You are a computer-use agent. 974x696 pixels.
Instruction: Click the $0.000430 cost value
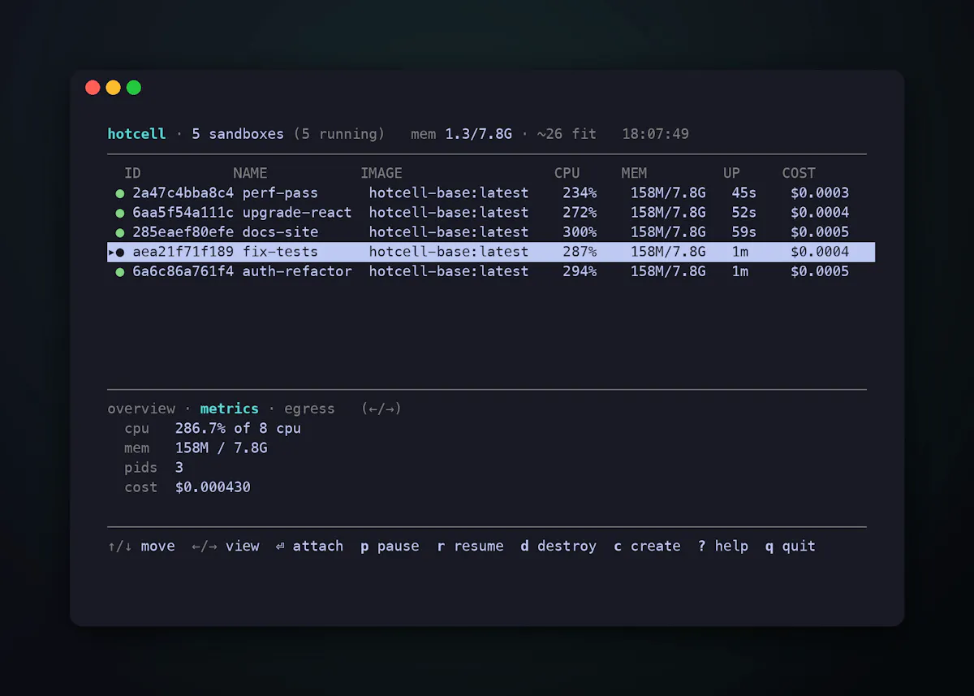213,487
